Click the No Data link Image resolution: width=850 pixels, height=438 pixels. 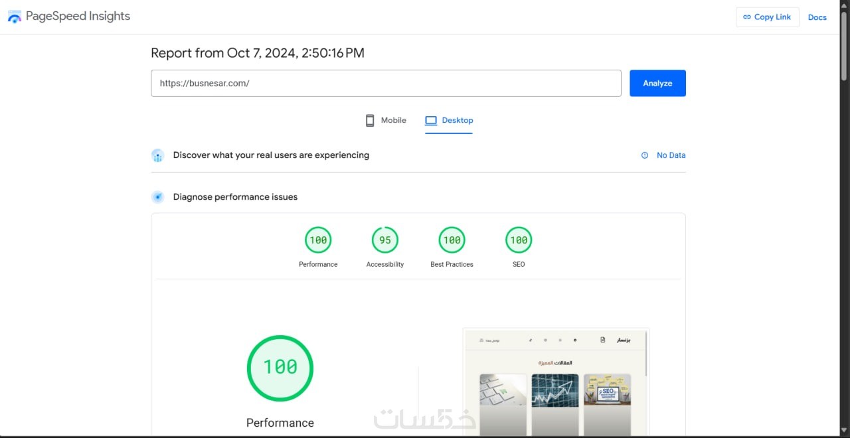(671, 155)
